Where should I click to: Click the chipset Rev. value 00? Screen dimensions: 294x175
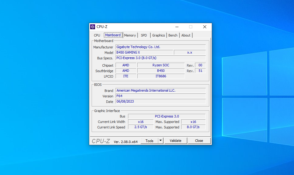pyautogui.click(x=200, y=65)
